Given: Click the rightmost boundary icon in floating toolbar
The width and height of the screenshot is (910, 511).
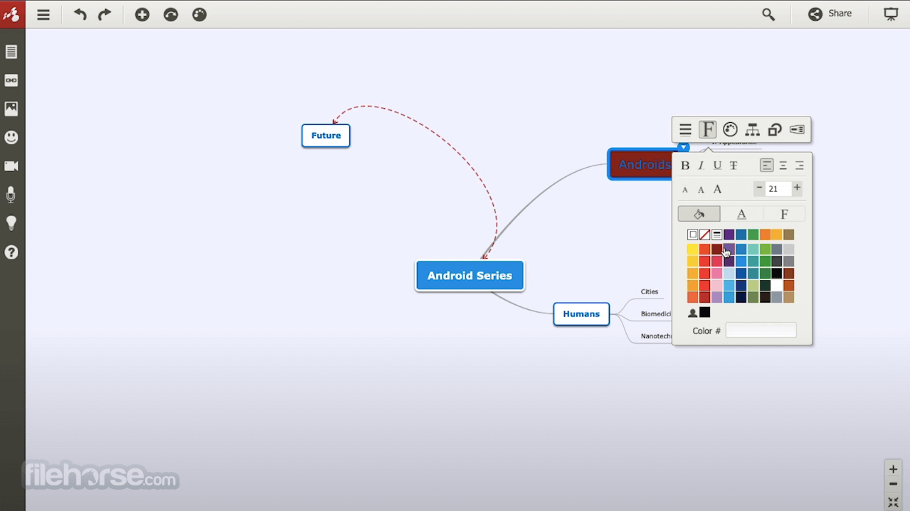Looking at the screenshot, I should [x=797, y=129].
